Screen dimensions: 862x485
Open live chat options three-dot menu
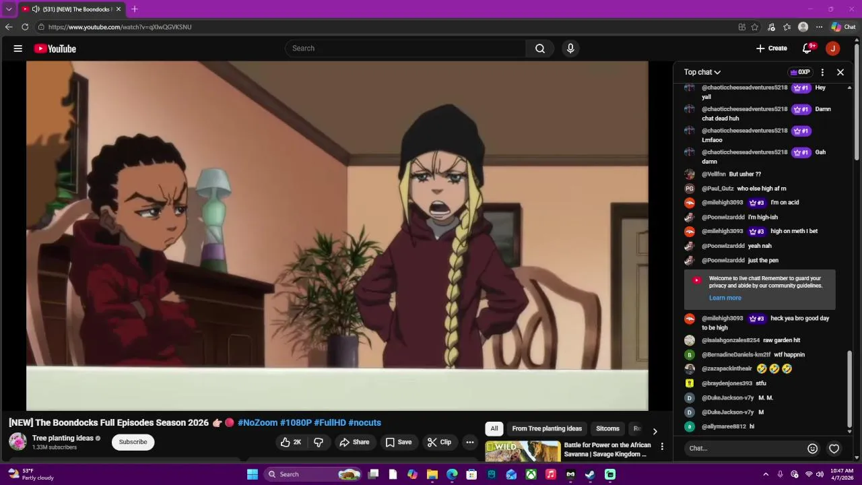pos(822,72)
